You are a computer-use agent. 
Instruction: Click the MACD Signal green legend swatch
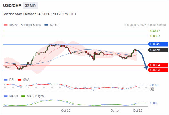[23, 96]
